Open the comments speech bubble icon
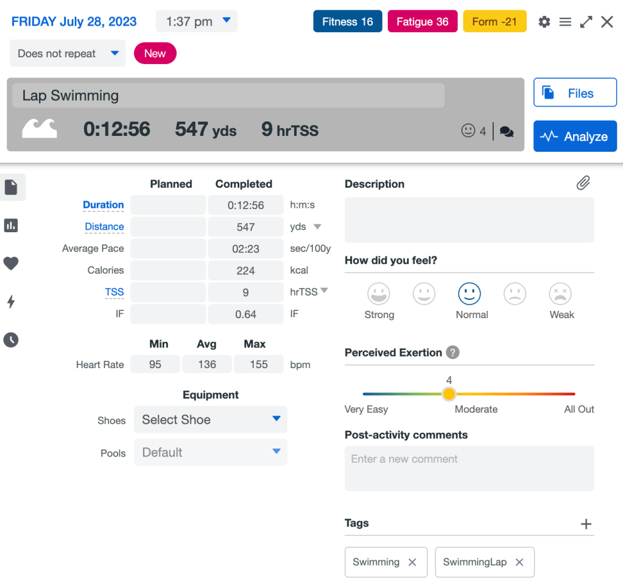 [507, 131]
